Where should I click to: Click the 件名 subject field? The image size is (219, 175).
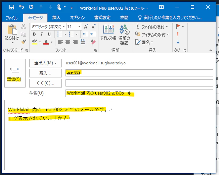coord(139,93)
